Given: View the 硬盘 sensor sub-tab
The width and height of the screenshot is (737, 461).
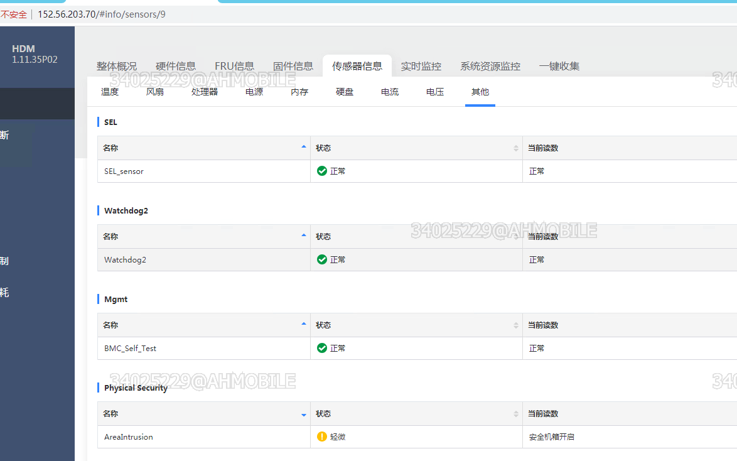Looking at the screenshot, I should (345, 92).
